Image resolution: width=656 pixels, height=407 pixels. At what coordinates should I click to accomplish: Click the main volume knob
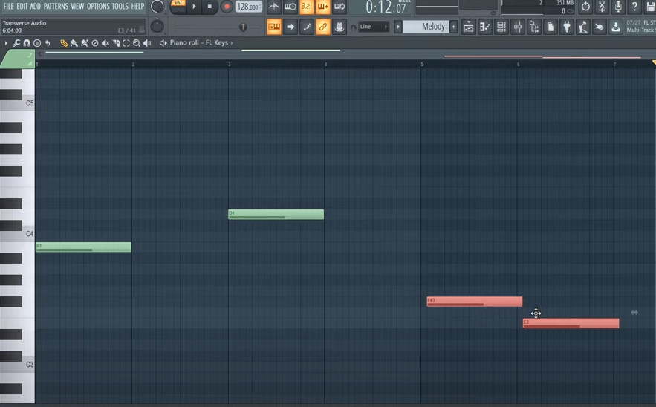tap(157, 7)
